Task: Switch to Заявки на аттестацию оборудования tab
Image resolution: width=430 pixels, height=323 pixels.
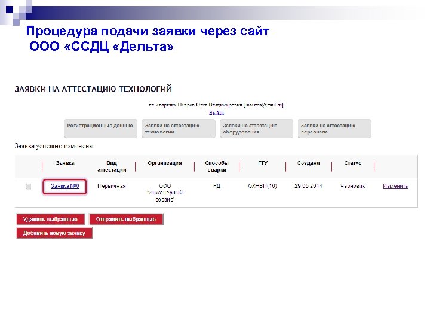Action: pos(256,128)
